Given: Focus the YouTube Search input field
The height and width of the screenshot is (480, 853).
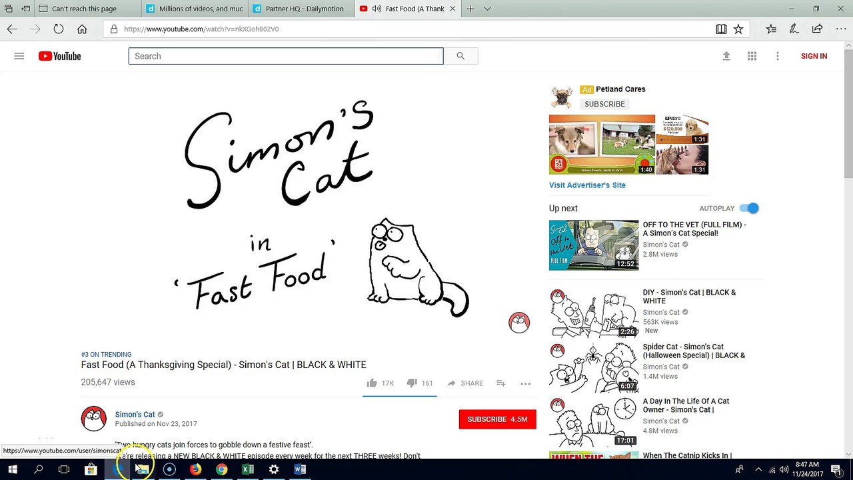Looking at the screenshot, I should click(x=286, y=56).
